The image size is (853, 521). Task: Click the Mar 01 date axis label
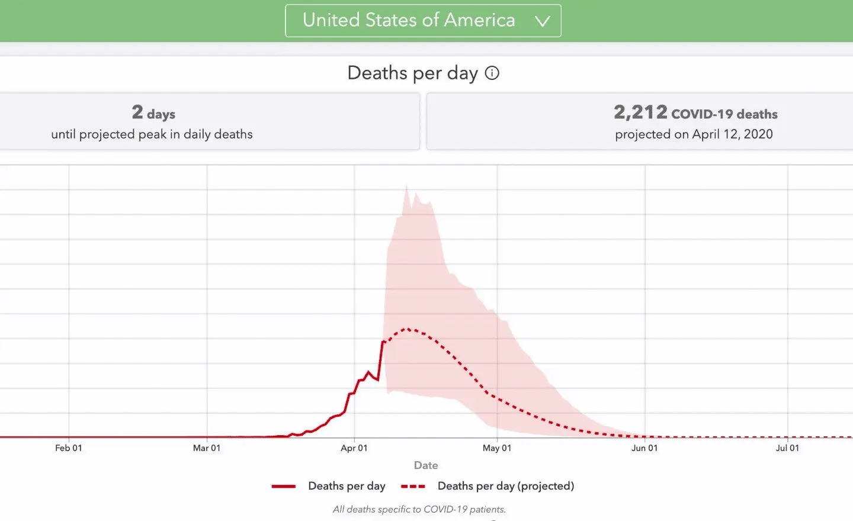(x=207, y=448)
